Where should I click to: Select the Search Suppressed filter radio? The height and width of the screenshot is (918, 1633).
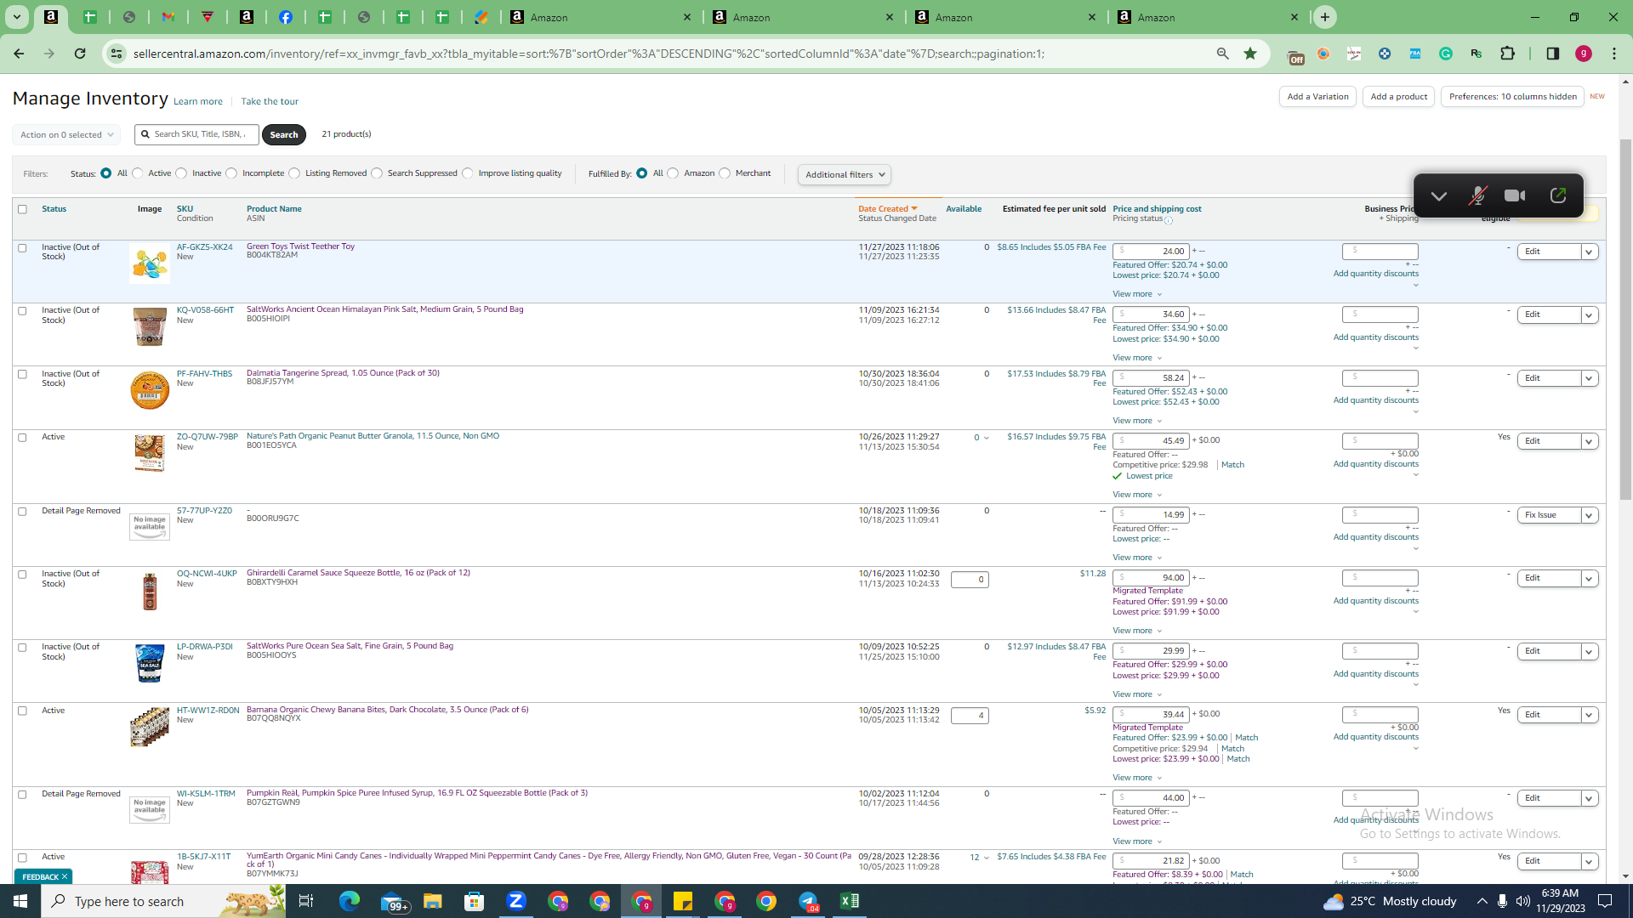[377, 173]
